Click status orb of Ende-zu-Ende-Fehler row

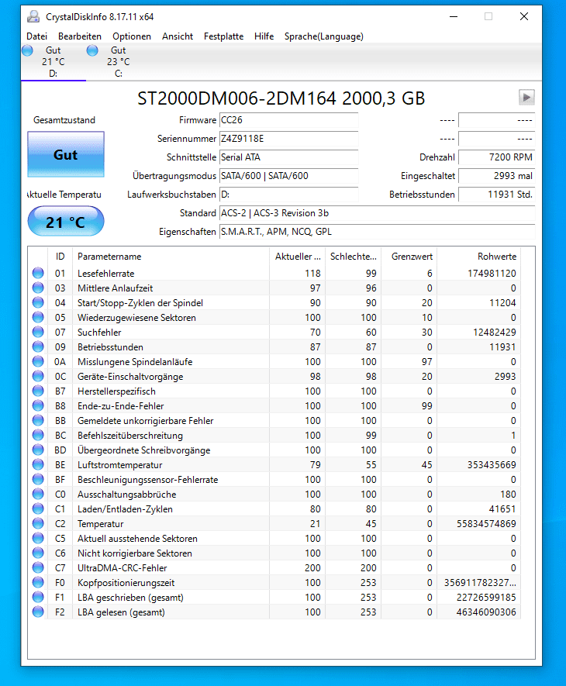tap(38, 405)
